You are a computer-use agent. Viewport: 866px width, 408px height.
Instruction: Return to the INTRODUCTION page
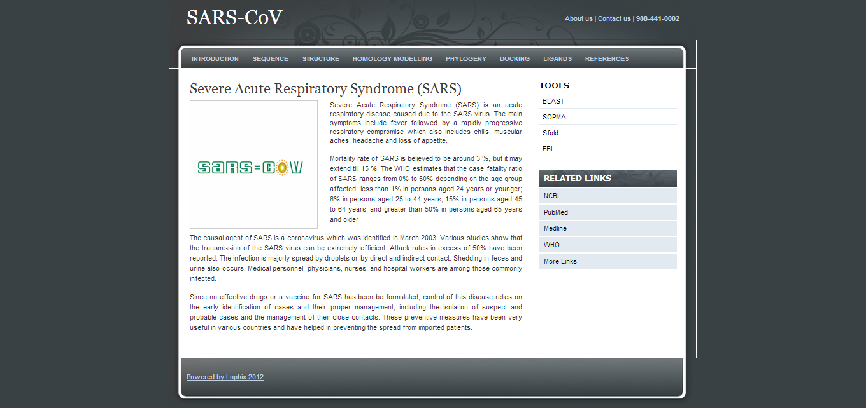tap(215, 58)
